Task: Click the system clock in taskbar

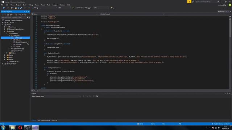Action: pyautogui.click(x=225, y=127)
